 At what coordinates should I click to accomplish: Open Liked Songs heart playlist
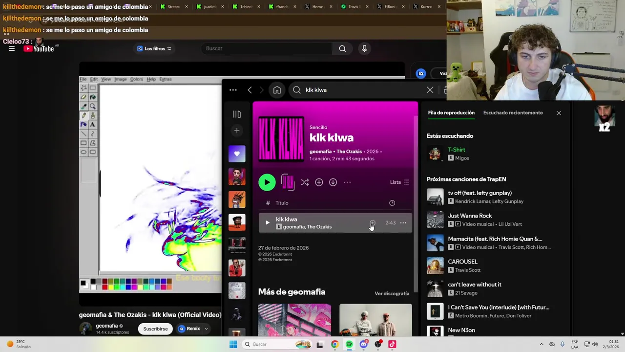(x=237, y=154)
